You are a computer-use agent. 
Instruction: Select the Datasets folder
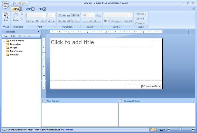[12, 55]
